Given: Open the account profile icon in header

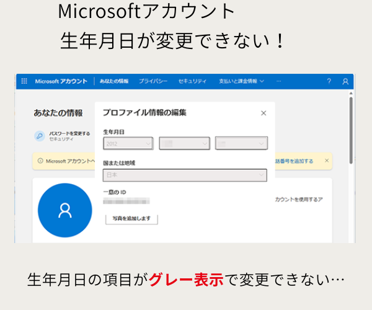Looking at the screenshot, I should click(x=345, y=82).
